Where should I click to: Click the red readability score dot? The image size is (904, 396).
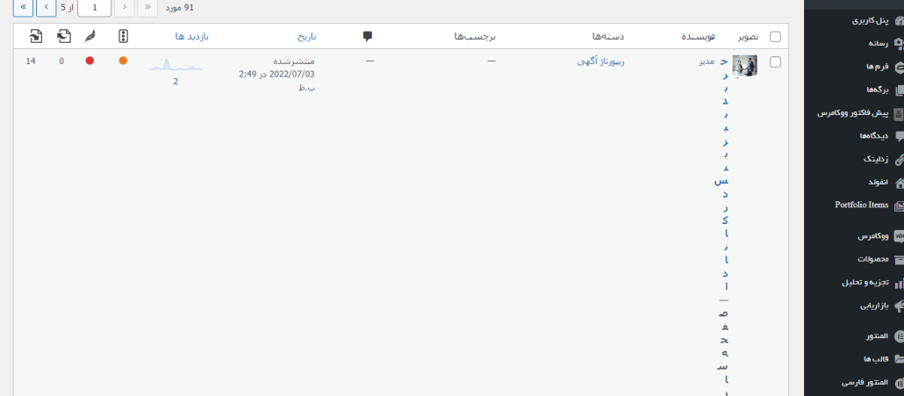pos(90,61)
